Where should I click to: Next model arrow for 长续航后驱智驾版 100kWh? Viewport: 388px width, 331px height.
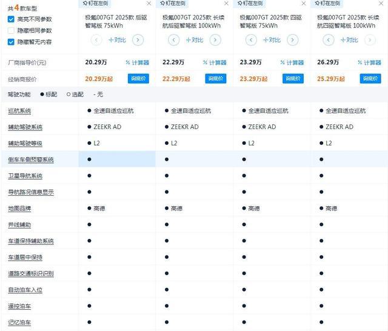click(x=215, y=40)
